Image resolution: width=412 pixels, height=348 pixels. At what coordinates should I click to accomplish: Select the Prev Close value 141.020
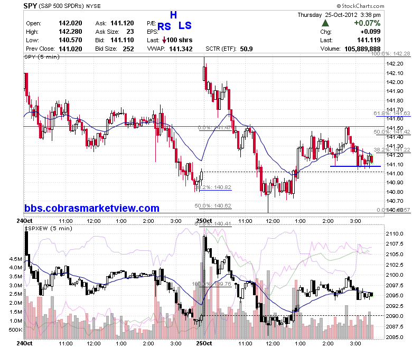70,49
